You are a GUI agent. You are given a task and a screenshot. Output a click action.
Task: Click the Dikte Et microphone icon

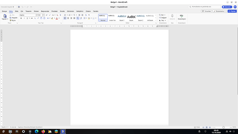point(172,16)
